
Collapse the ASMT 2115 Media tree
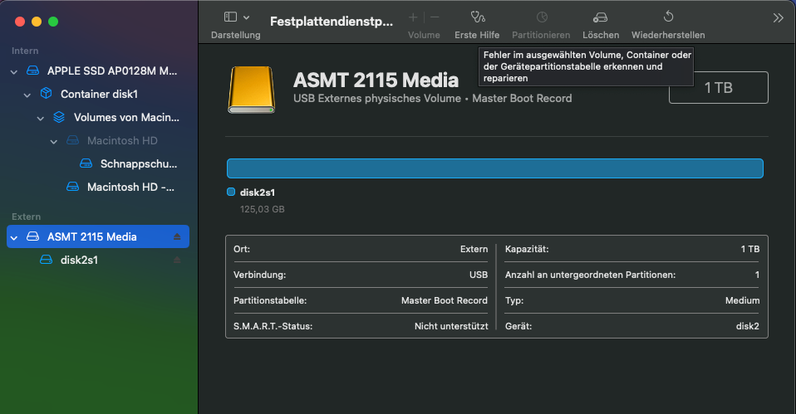(14, 237)
